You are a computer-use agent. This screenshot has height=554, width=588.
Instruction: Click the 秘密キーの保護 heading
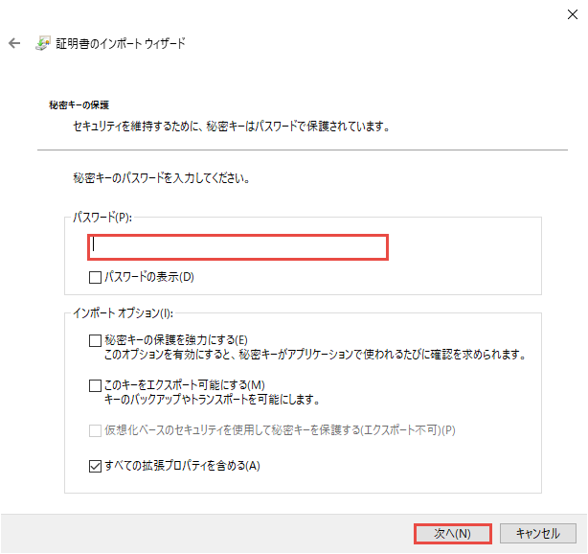(x=79, y=104)
